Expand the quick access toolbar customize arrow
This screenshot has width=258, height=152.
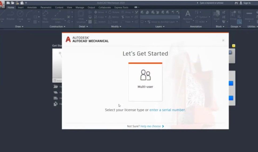tap(26, 3)
